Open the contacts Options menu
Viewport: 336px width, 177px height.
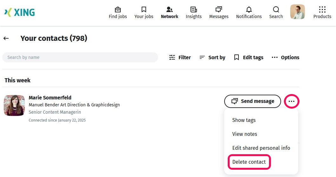285,57
